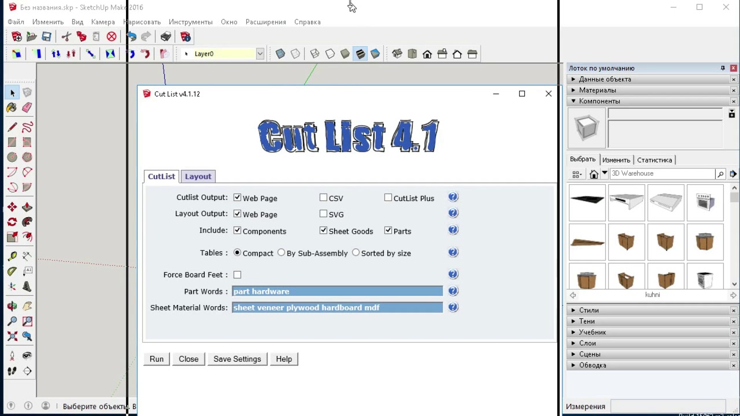Uncheck Cutlist Output Web Page checkbox
740x416 pixels.
(x=237, y=198)
